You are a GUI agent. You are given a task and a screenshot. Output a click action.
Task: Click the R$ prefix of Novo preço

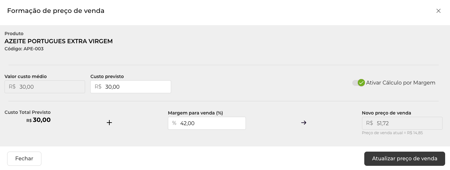pos(369,123)
